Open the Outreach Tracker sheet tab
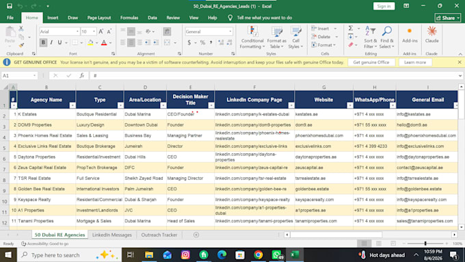The width and height of the screenshot is (465, 262). click(159, 235)
